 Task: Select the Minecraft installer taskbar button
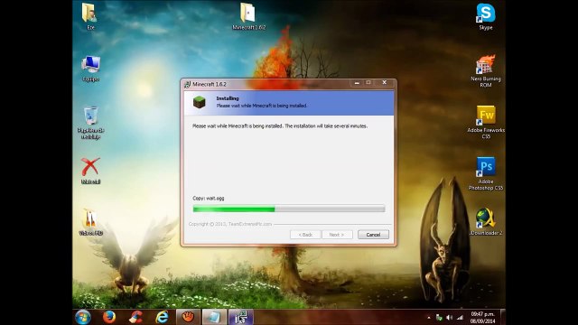[x=241, y=317]
